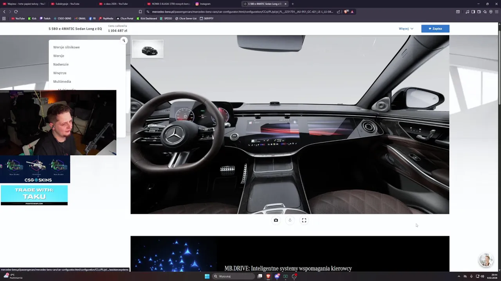Select Wnętrze in the configurator sidebar
The height and width of the screenshot is (281, 501).
pyautogui.click(x=60, y=73)
